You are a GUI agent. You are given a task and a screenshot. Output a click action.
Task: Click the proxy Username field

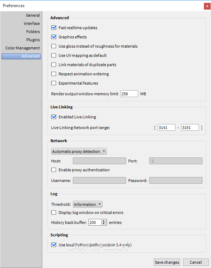[x=99, y=180]
